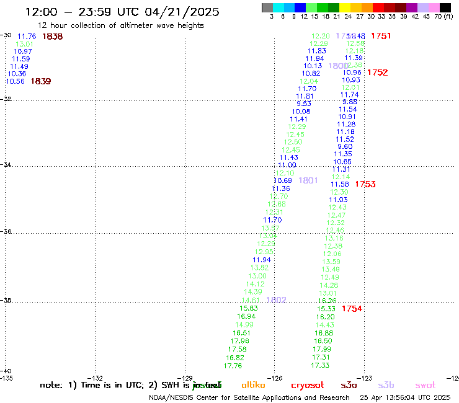The width and height of the screenshot is (459, 403).
Task: Click the wave height value '13.62'
Action: [259, 267]
